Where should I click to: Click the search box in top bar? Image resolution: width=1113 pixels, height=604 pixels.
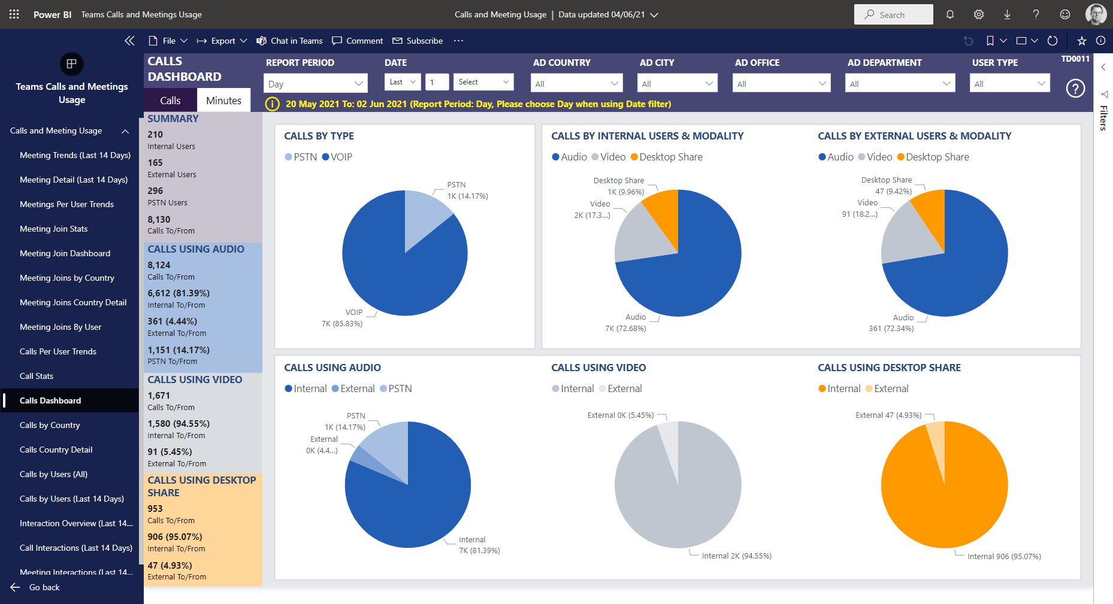pyautogui.click(x=894, y=14)
